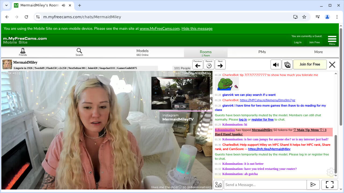Click the Join for Free button

point(310,64)
